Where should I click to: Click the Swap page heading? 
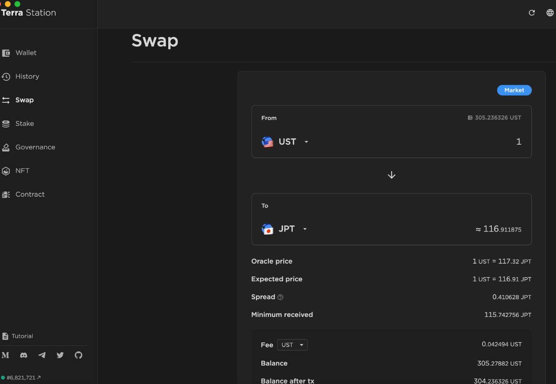(155, 41)
